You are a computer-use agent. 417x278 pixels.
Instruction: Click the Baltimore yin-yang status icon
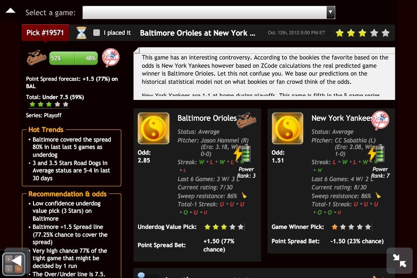pos(153,128)
